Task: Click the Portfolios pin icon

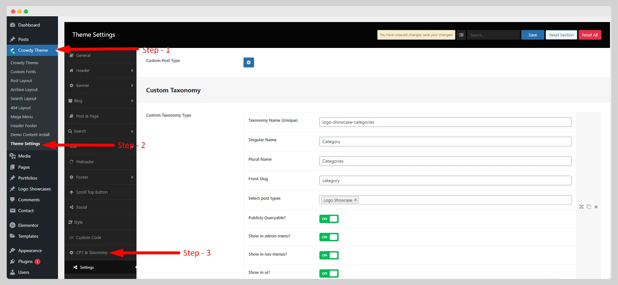Action: coord(12,178)
